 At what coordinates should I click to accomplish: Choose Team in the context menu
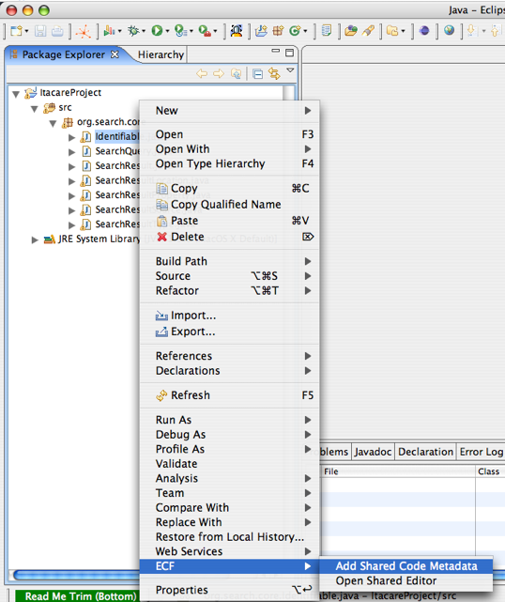click(229, 493)
